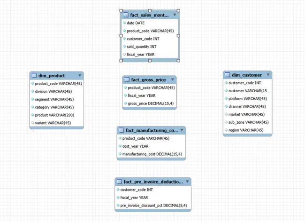This screenshot has width=305, height=222.
Task: Select the fact_gross_price table title
Action: (x=148, y=79)
